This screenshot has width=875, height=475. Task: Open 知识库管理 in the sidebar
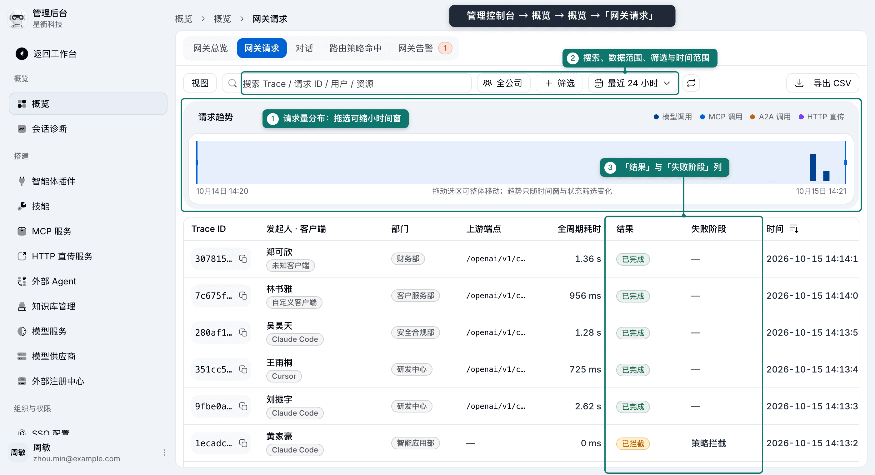coord(87,306)
